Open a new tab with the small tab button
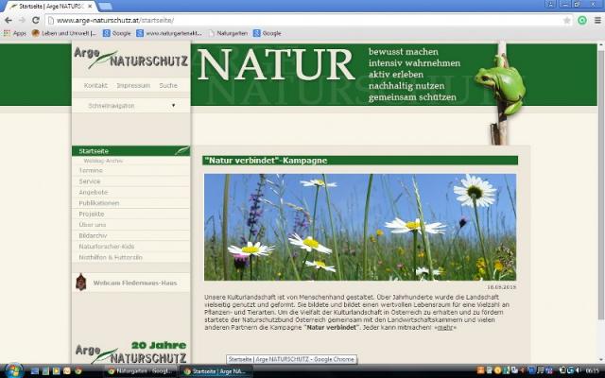 (105, 7)
